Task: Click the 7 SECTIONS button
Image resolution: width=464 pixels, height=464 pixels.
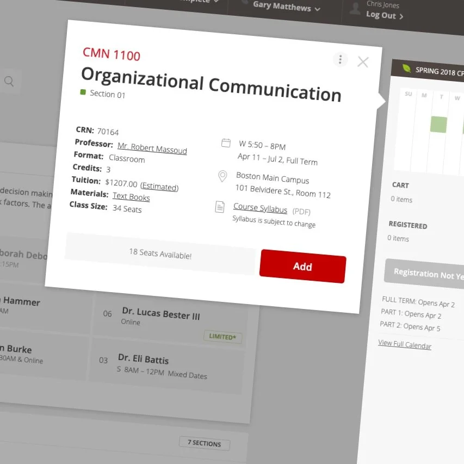Action: click(205, 443)
